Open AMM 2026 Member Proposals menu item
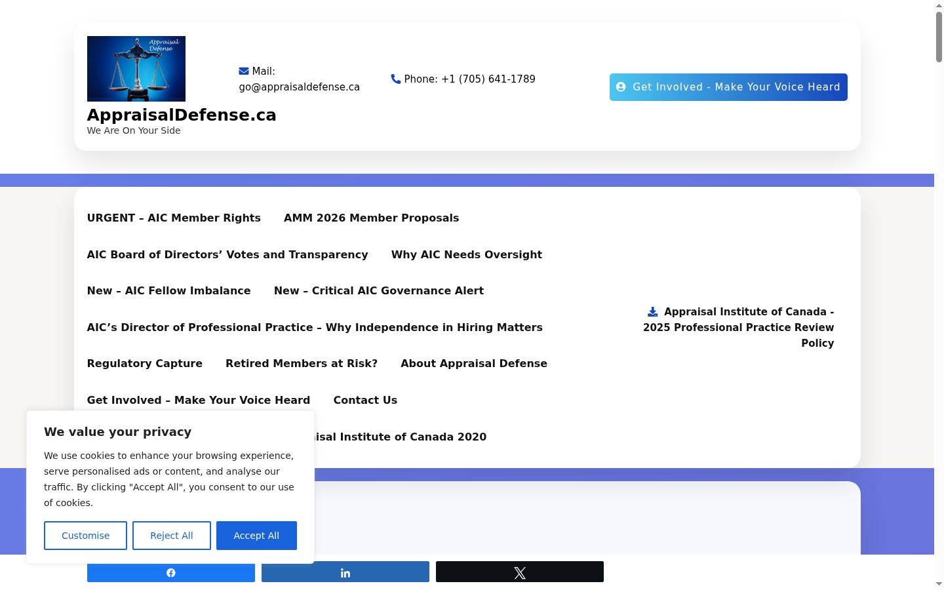 (371, 218)
